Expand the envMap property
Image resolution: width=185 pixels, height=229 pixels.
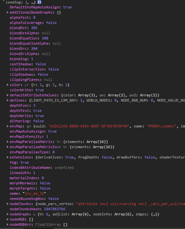tap(7, 126)
